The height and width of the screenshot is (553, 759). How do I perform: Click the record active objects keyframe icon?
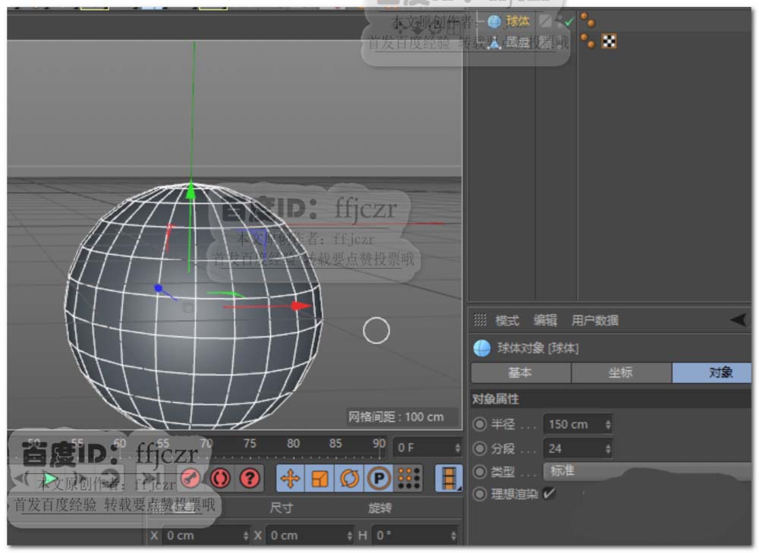point(191,479)
